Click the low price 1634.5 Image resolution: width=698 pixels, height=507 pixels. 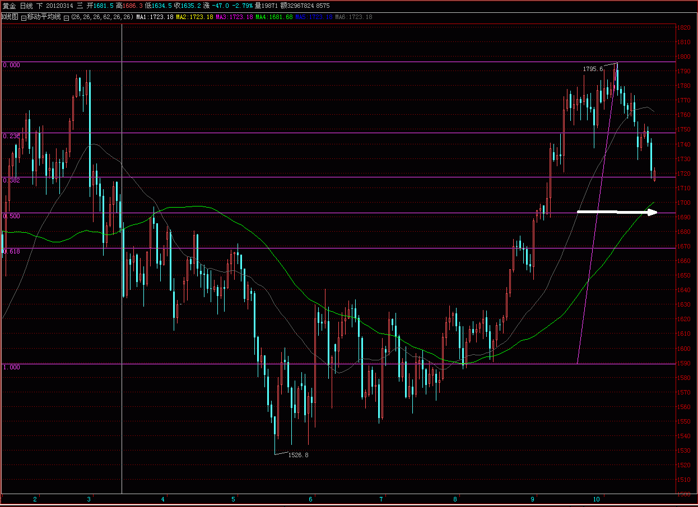(162, 6)
